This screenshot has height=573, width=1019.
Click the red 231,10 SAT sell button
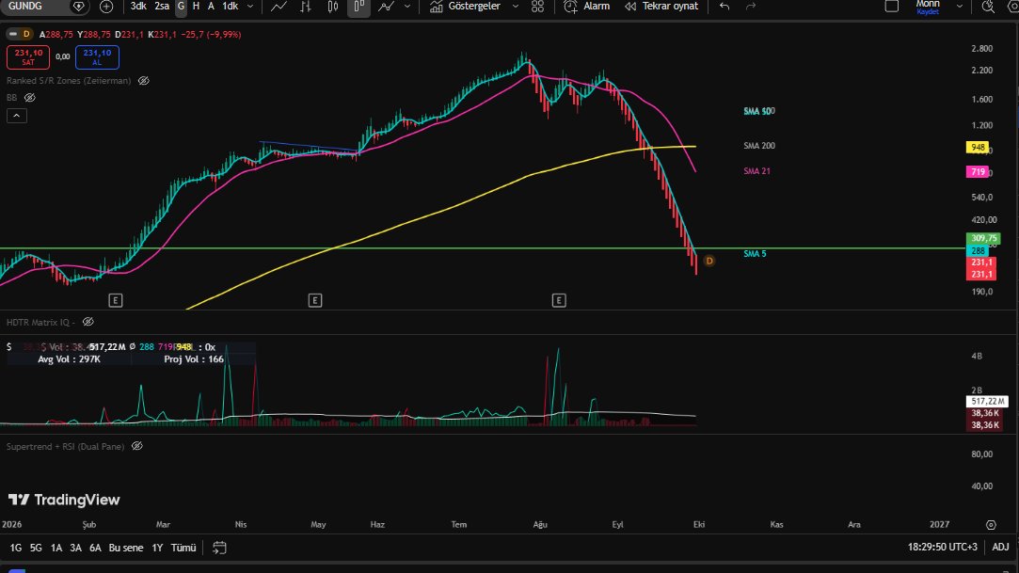coord(28,57)
